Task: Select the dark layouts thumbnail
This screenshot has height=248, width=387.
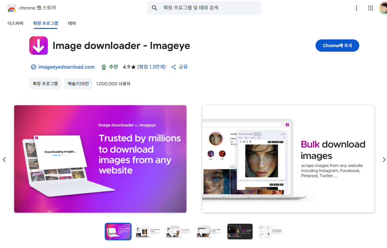Action: (x=240, y=231)
